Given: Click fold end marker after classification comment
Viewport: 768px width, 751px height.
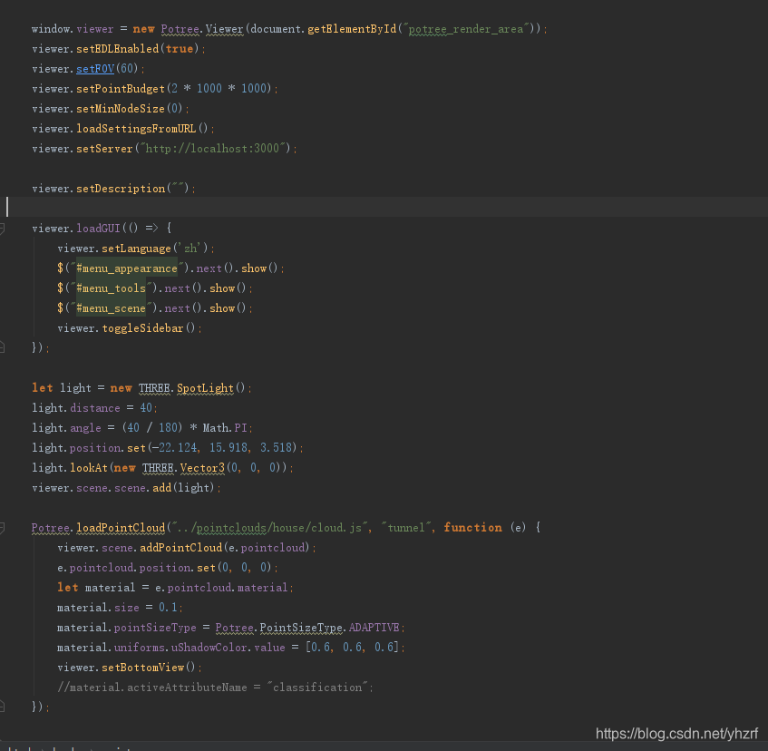Looking at the screenshot, I should pyautogui.click(x=2, y=707).
